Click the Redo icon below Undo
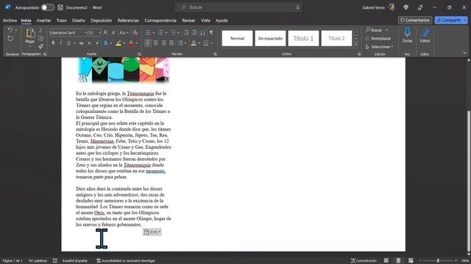Viewport: 471px width, 264px height. (x=10, y=38)
